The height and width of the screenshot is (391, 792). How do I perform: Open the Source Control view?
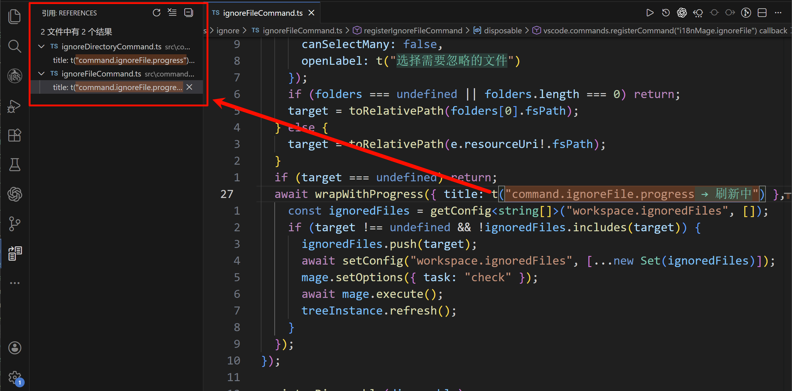coord(14,224)
